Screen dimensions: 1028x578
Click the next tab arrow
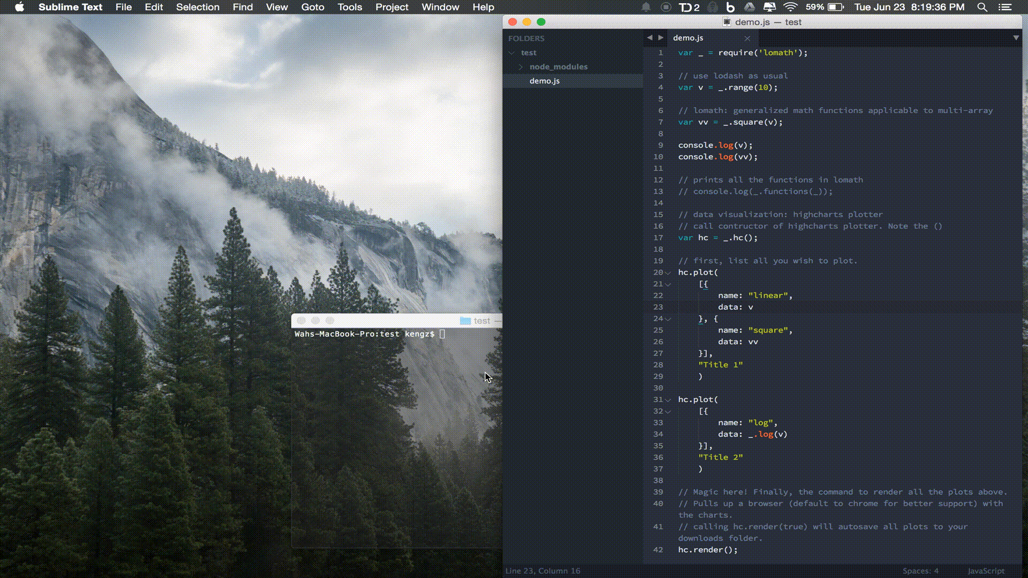(x=661, y=37)
